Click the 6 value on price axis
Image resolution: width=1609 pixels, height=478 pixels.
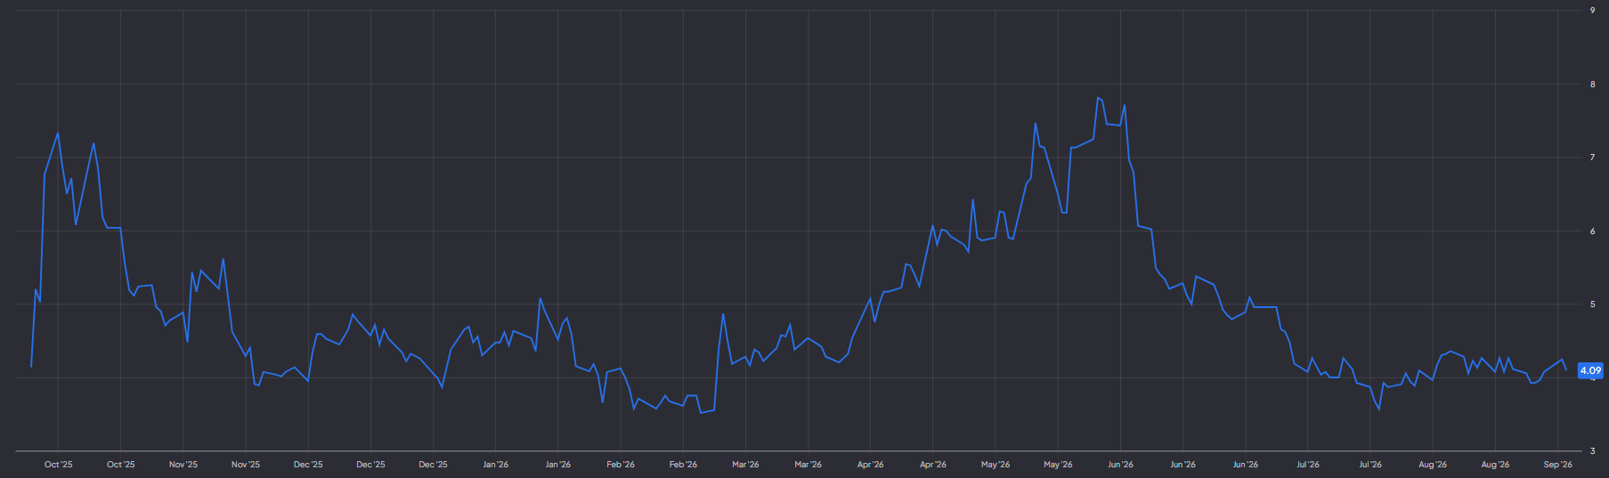[1592, 231]
